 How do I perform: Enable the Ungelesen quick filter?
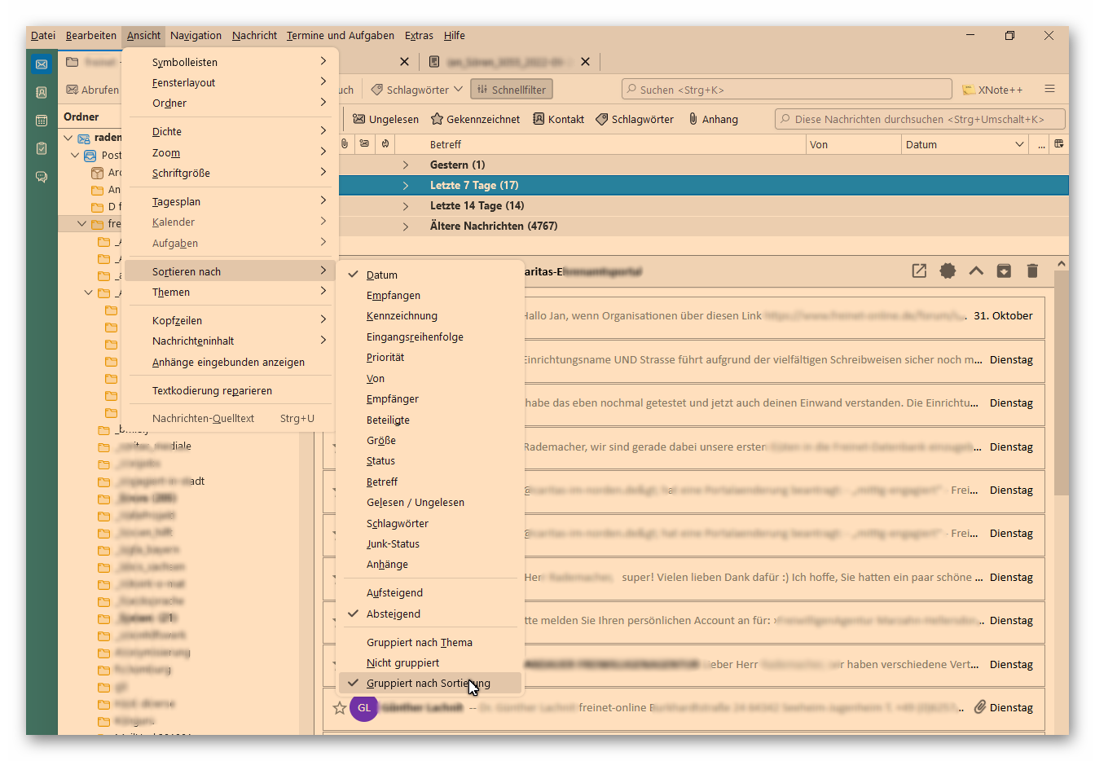(x=385, y=118)
